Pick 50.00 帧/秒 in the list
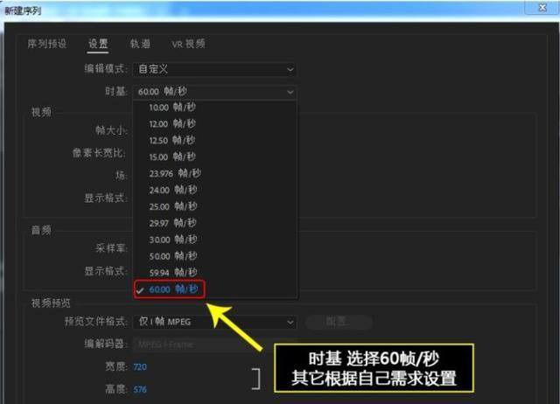 tap(215, 256)
